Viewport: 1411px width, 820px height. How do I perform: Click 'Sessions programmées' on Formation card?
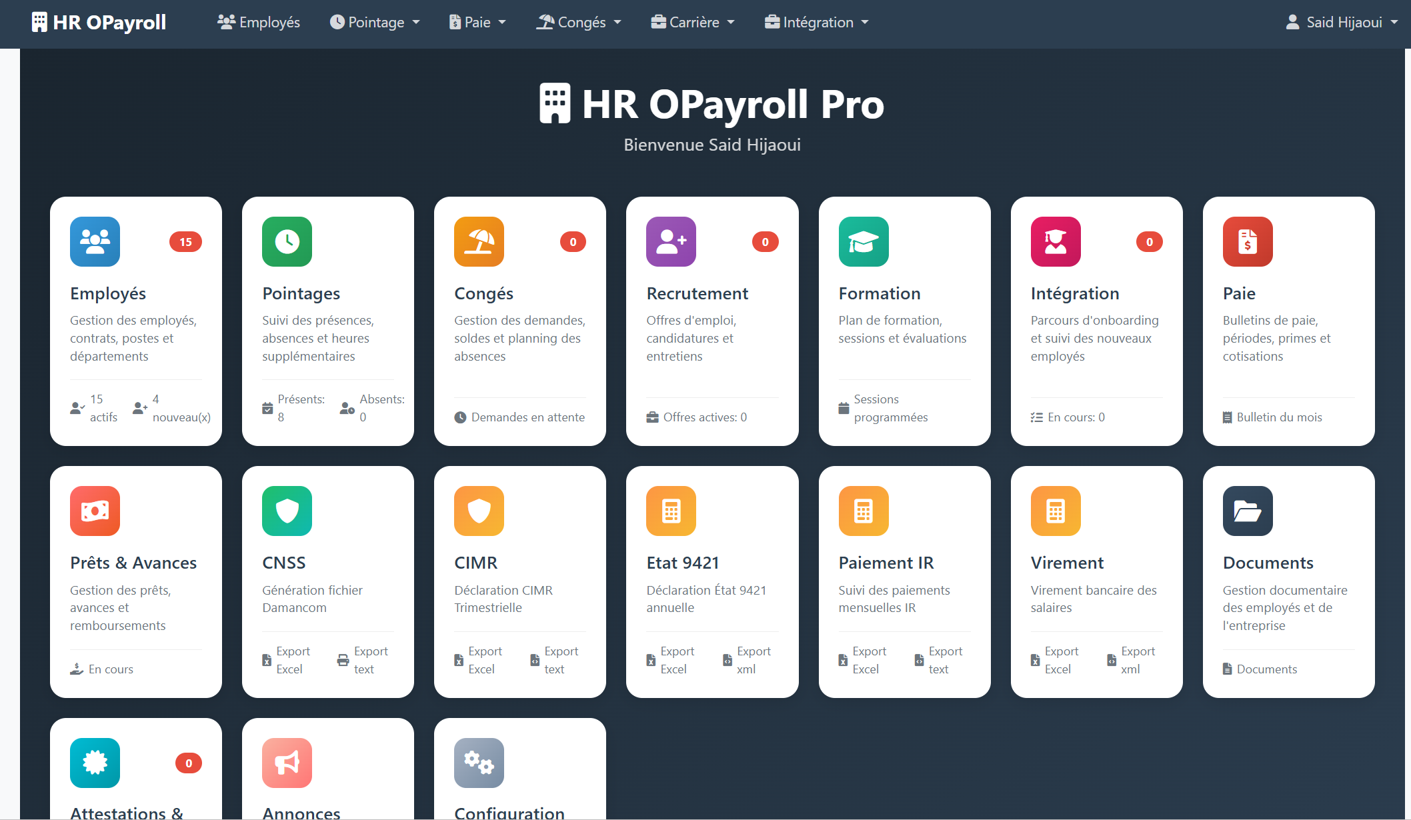click(x=883, y=408)
